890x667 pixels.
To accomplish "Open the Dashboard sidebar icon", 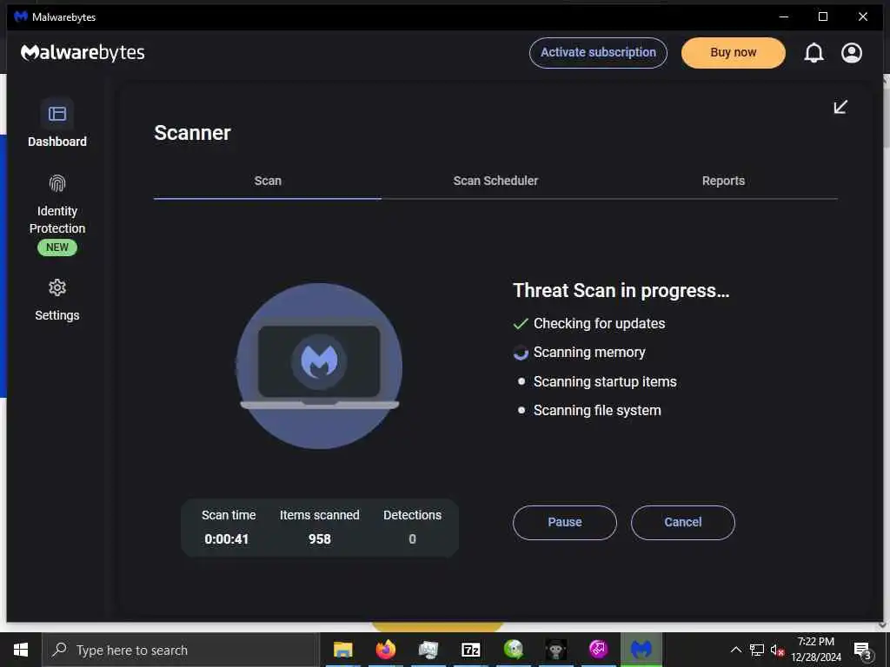I will pos(56,114).
